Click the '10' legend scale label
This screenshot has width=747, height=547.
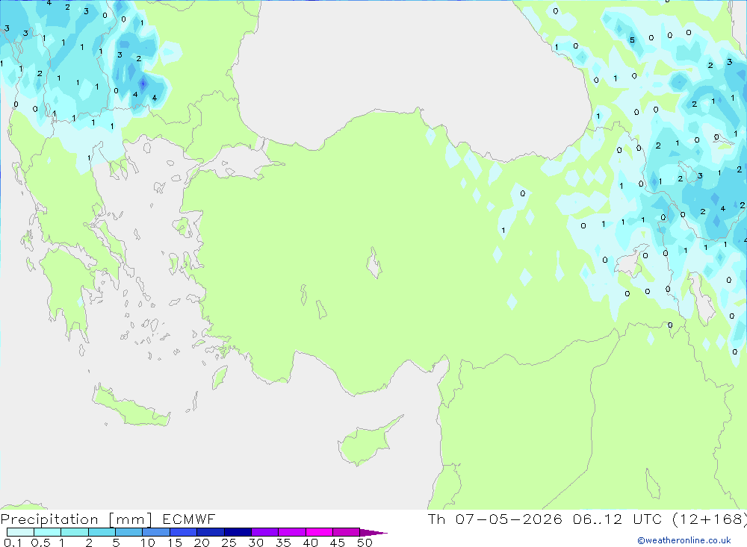pos(148,543)
